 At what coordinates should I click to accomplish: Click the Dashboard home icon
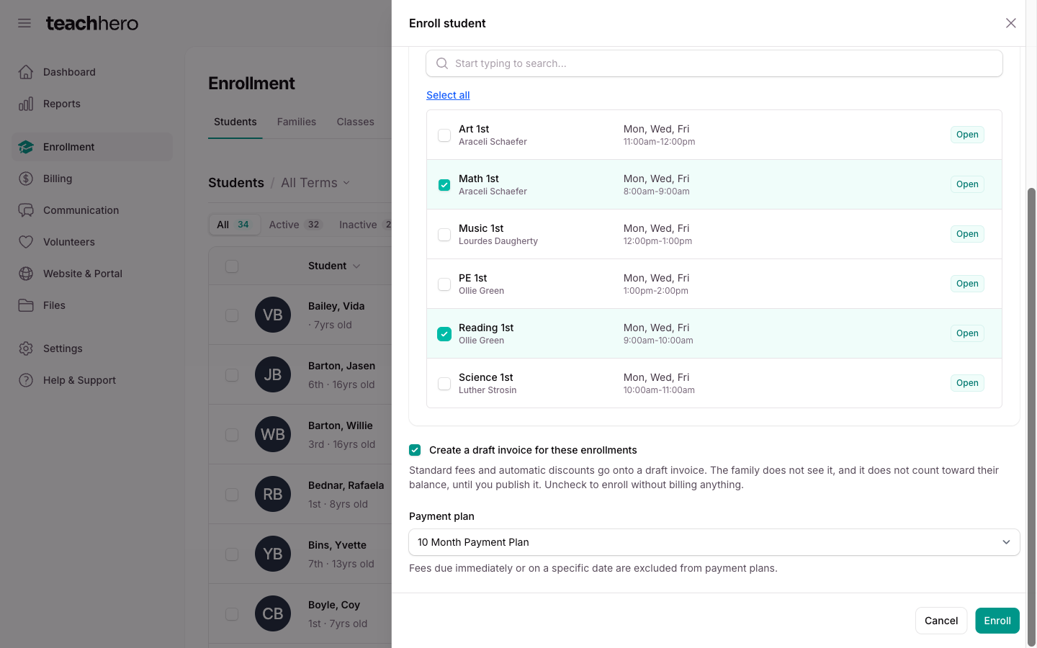26,72
